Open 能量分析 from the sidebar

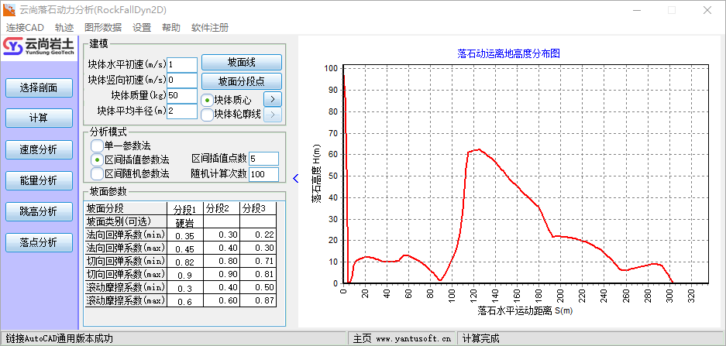tap(39, 180)
